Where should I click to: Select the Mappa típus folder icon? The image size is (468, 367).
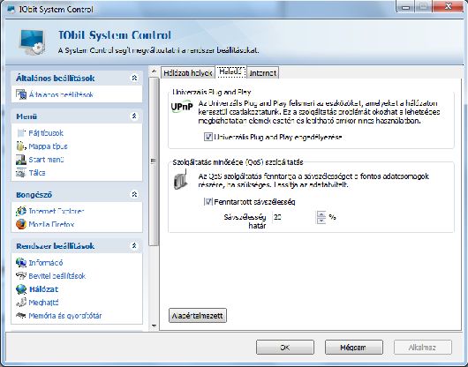click(x=21, y=146)
